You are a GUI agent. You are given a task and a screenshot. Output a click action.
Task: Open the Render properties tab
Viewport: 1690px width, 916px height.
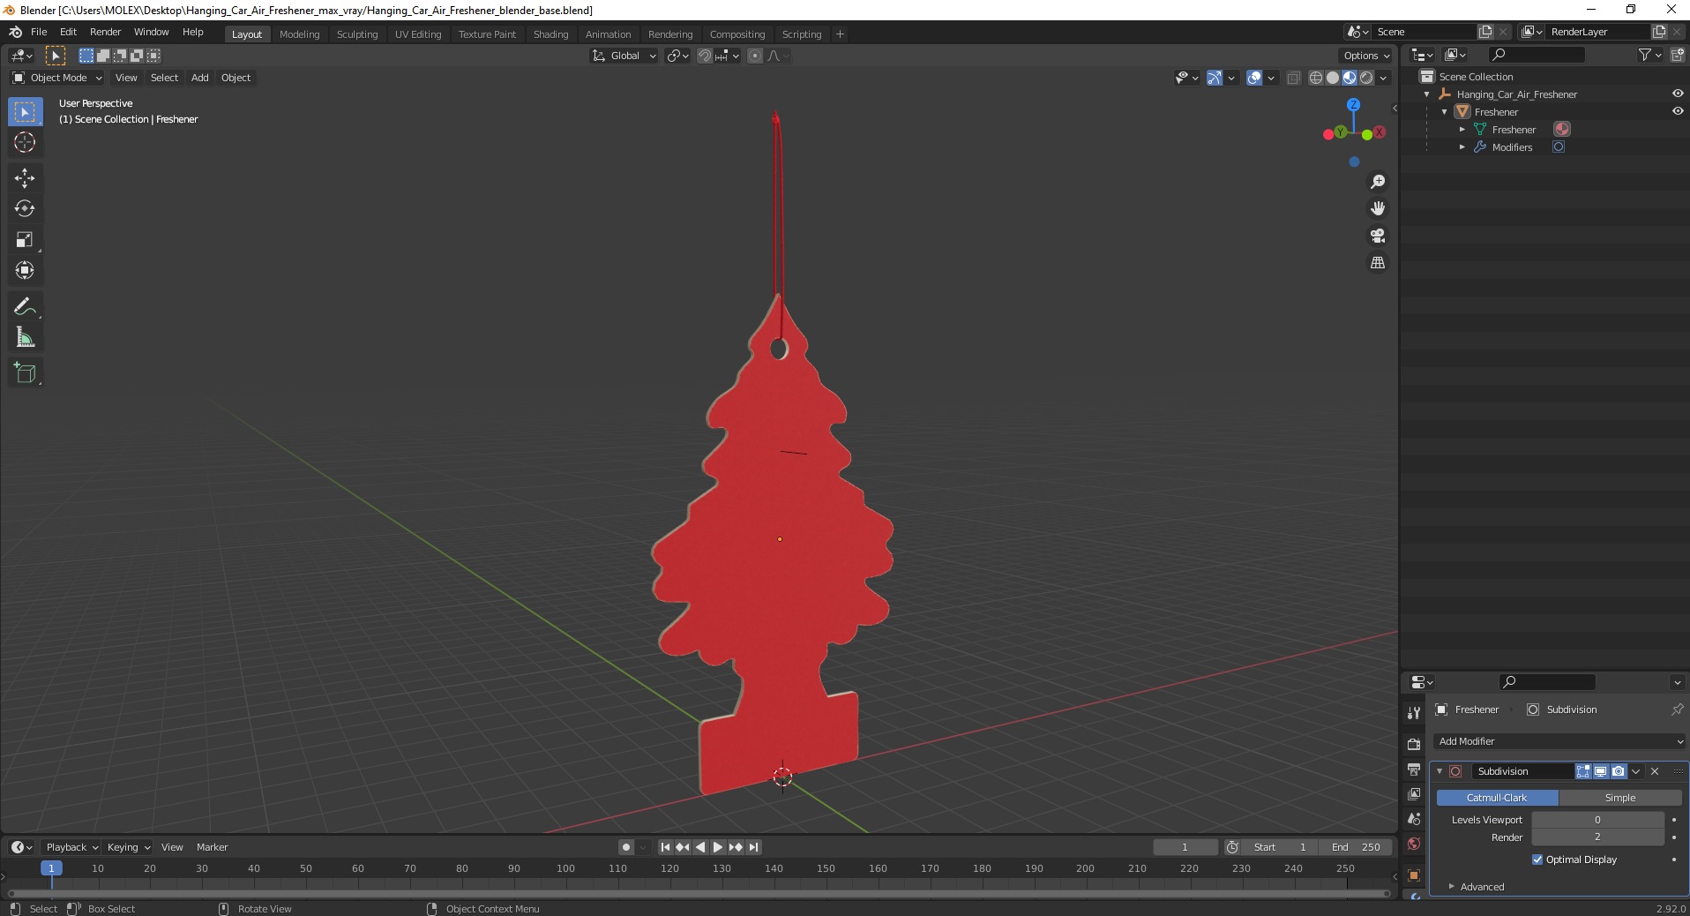pyautogui.click(x=1414, y=745)
